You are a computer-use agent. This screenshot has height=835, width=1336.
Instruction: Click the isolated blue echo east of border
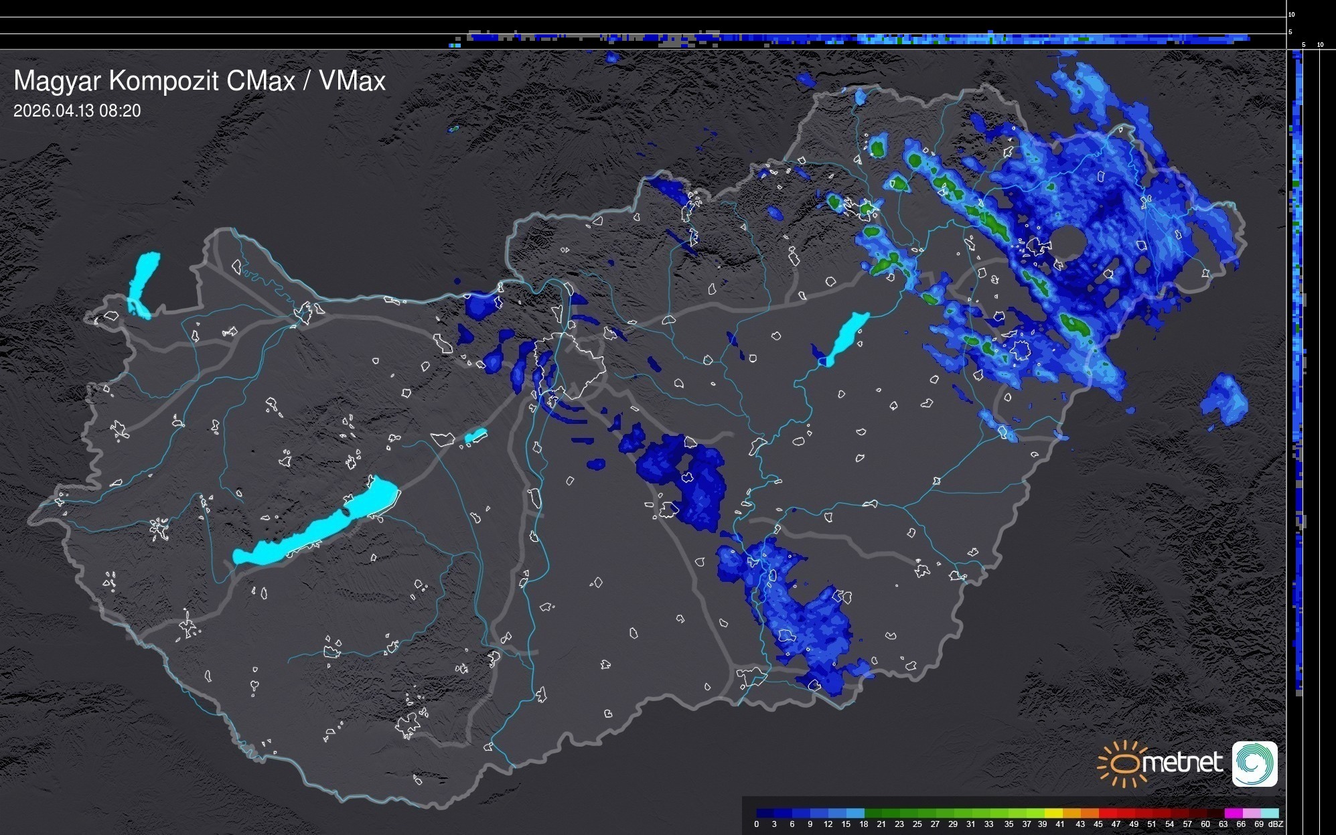[1225, 399]
